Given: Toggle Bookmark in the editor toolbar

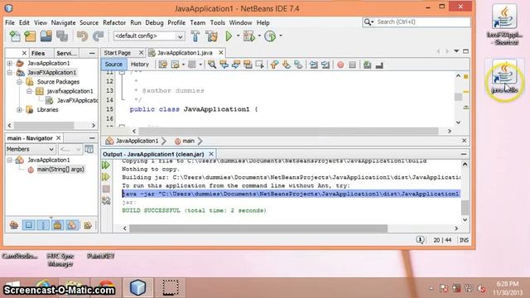Looking at the screenshot, I should (298, 65).
